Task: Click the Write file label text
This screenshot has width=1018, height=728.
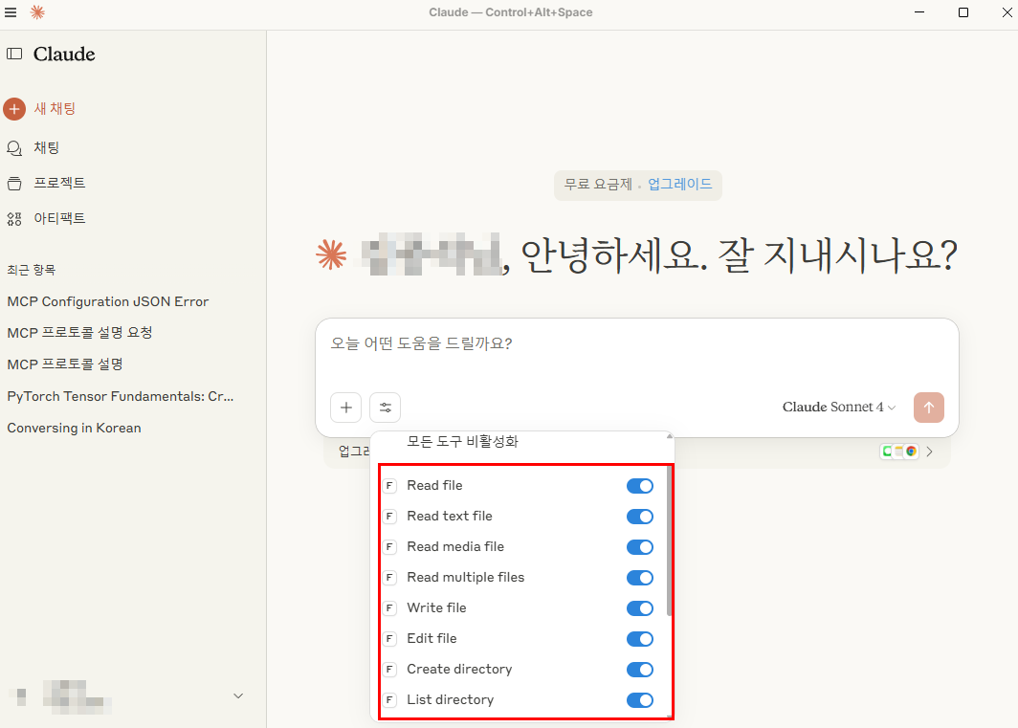Action: coord(436,607)
